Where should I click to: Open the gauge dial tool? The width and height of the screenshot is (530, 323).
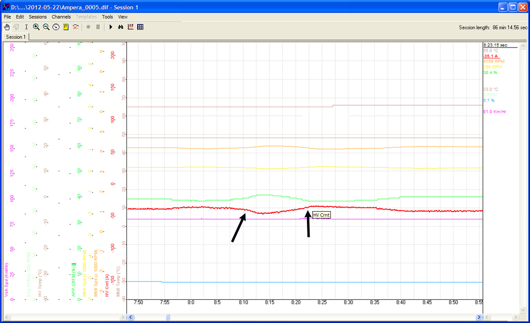tap(56, 27)
